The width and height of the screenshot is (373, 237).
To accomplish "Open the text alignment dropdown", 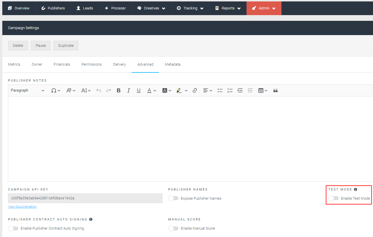I will coord(208,90).
